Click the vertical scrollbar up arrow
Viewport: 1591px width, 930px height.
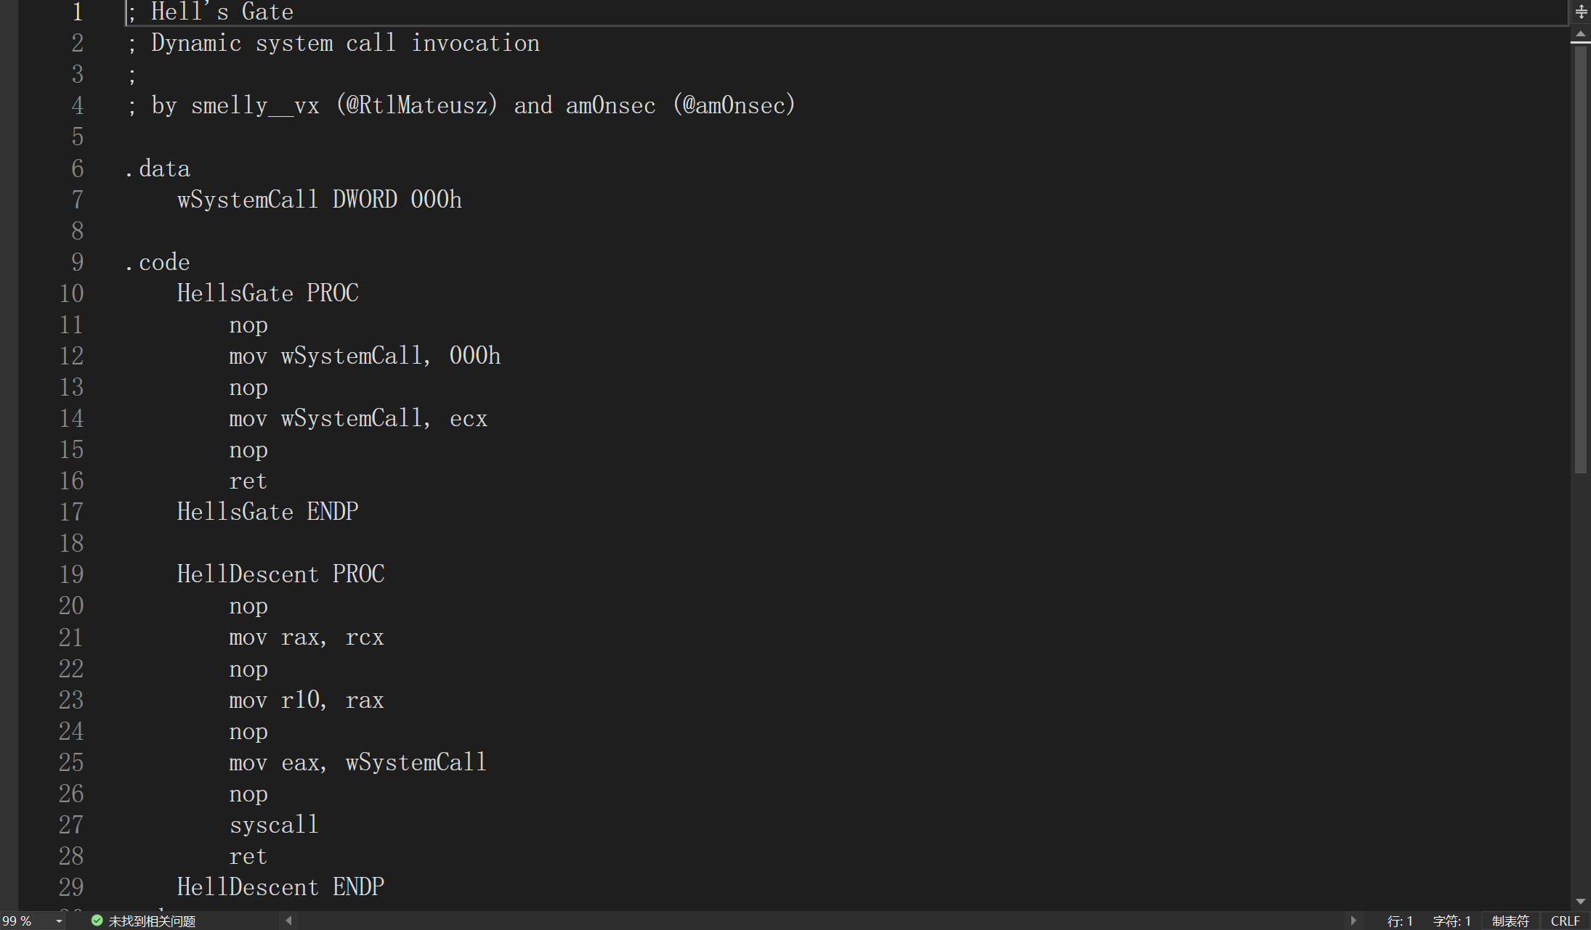1581,34
